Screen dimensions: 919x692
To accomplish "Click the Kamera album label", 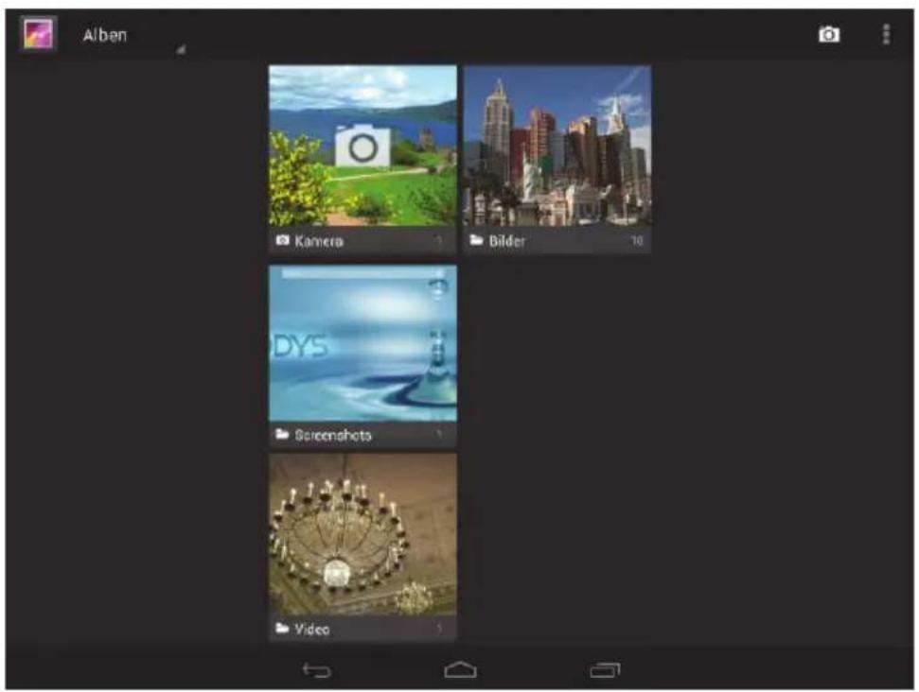I will tap(319, 241).
